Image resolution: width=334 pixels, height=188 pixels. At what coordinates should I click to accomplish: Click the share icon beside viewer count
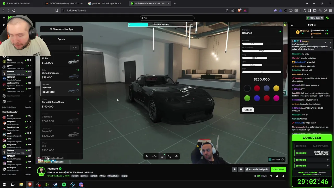(271, 176)
